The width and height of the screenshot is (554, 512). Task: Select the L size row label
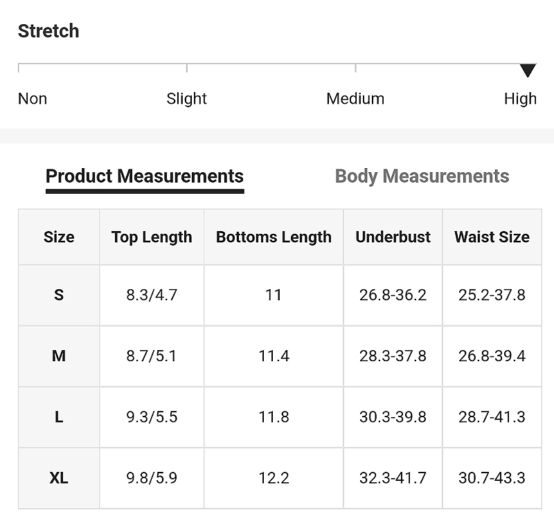pyautogui.click(x=59, y=417)
